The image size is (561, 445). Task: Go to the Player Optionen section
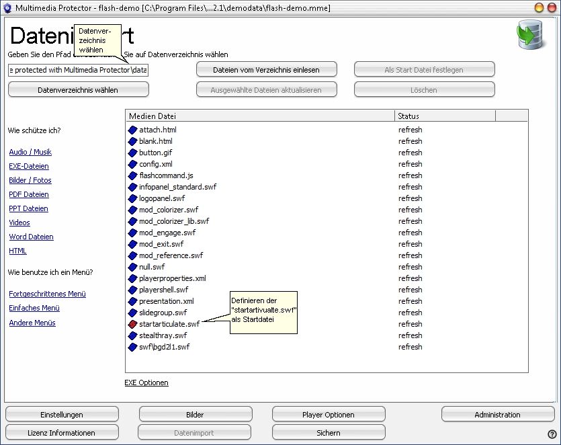click(x=329, y=415)
